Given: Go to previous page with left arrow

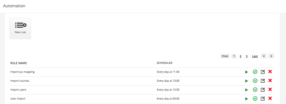Looking at the screenshot, I should coord(264,56).
